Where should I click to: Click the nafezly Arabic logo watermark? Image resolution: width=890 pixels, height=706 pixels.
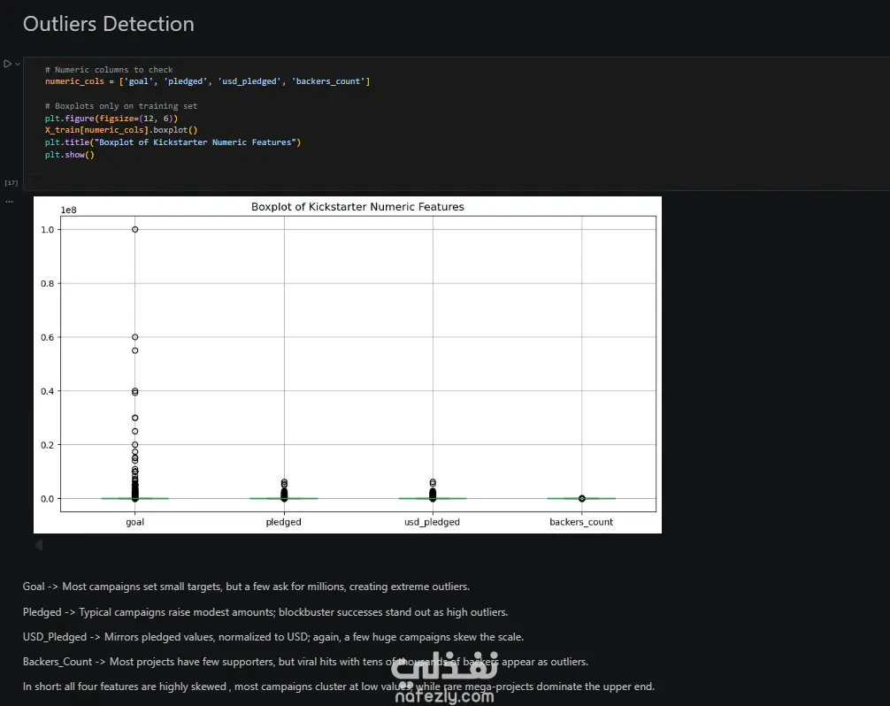(444, 666)
